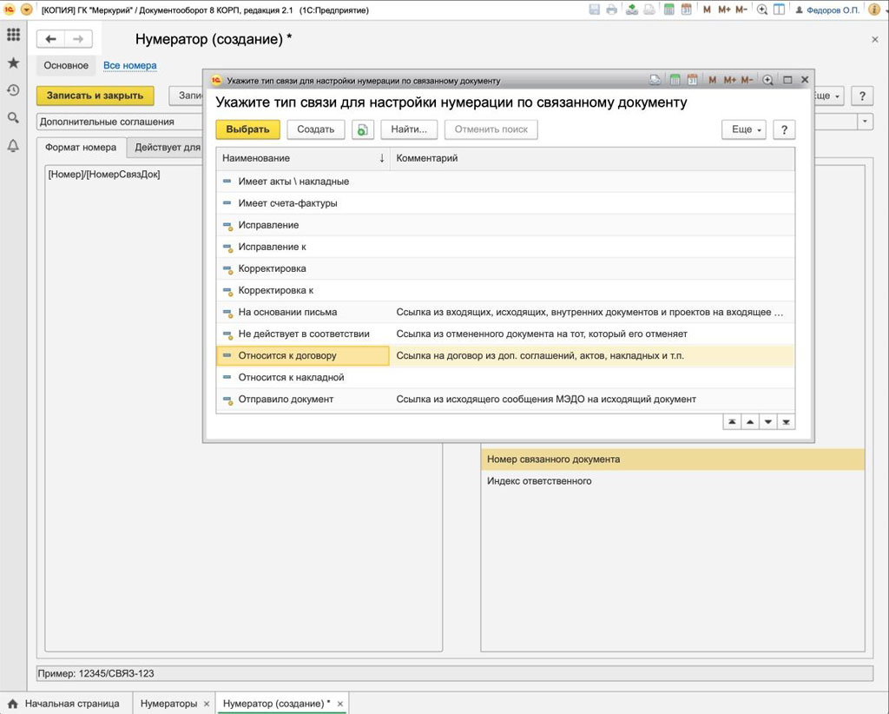Image resolution: width=889 pixels, height=714 pixels.
Task: Select the row Относится к накладной
Action: tap(291, 378)
